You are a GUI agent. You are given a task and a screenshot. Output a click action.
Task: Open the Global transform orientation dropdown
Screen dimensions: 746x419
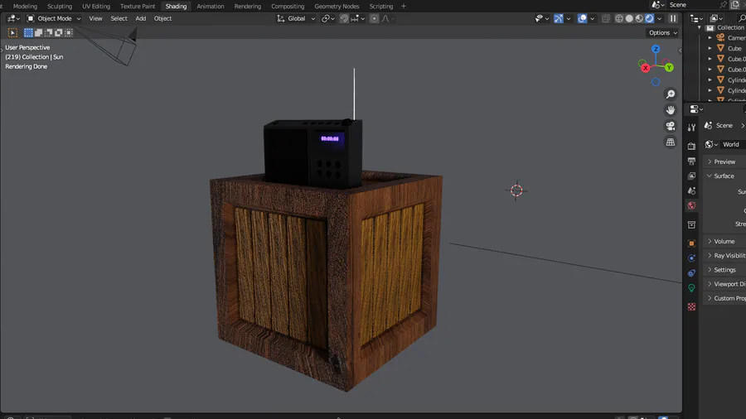pyautogui.click(x=295, y=18)
